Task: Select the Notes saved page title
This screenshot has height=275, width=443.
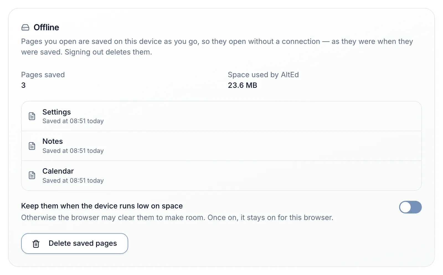Action: (53, 141)
